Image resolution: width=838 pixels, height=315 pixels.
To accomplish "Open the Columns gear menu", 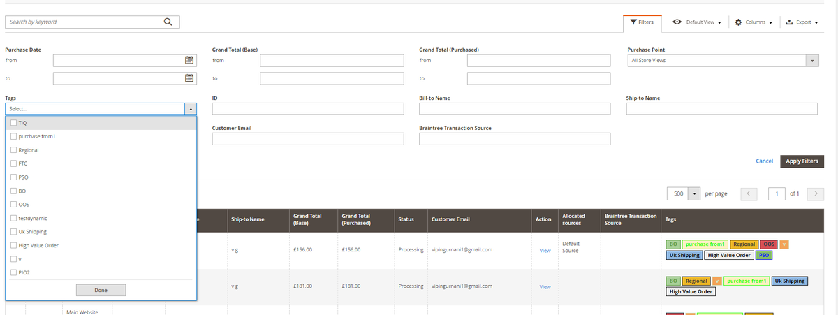I will 754,22.
